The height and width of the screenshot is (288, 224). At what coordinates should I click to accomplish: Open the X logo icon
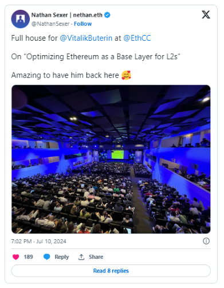pos(206,15)
